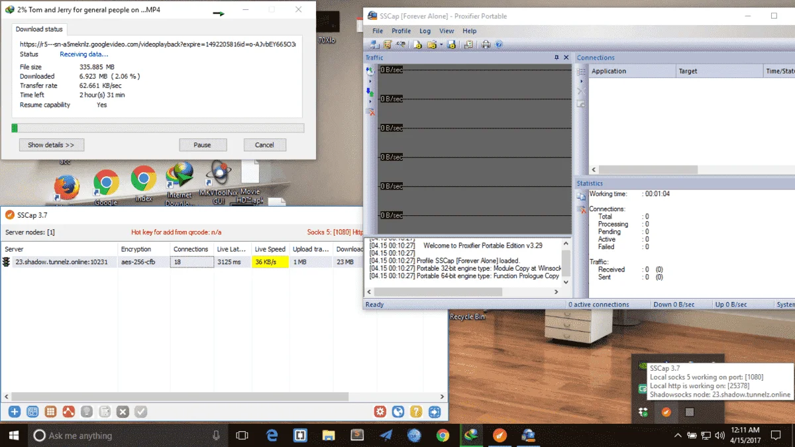Click the yellow 36 KB/s live speed cell
Image resolution: width=795 pixels, height=447 pixels.
click(x=270, y=262)
